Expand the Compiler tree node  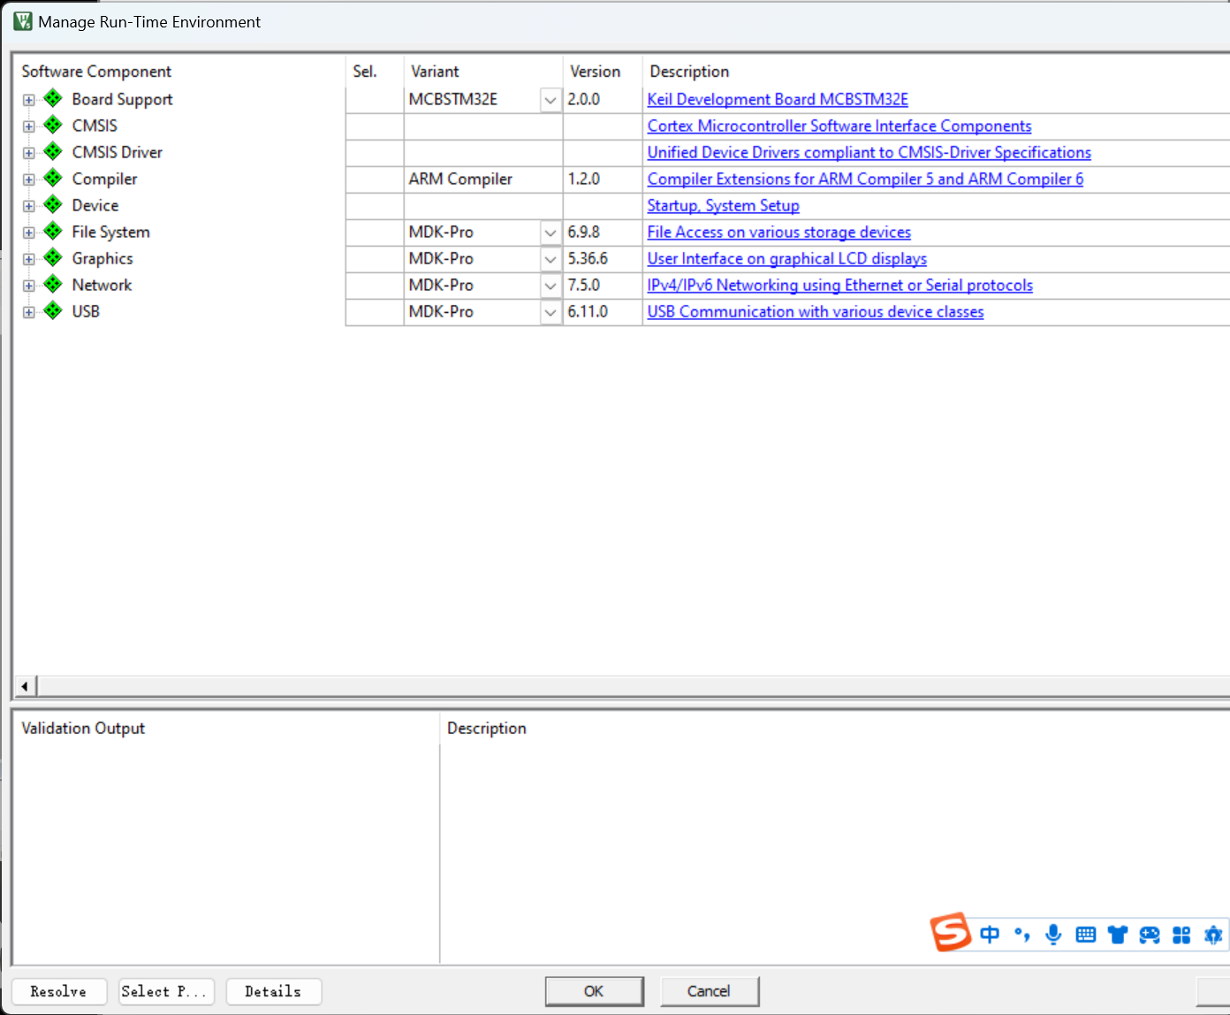(x=29, y=179)
